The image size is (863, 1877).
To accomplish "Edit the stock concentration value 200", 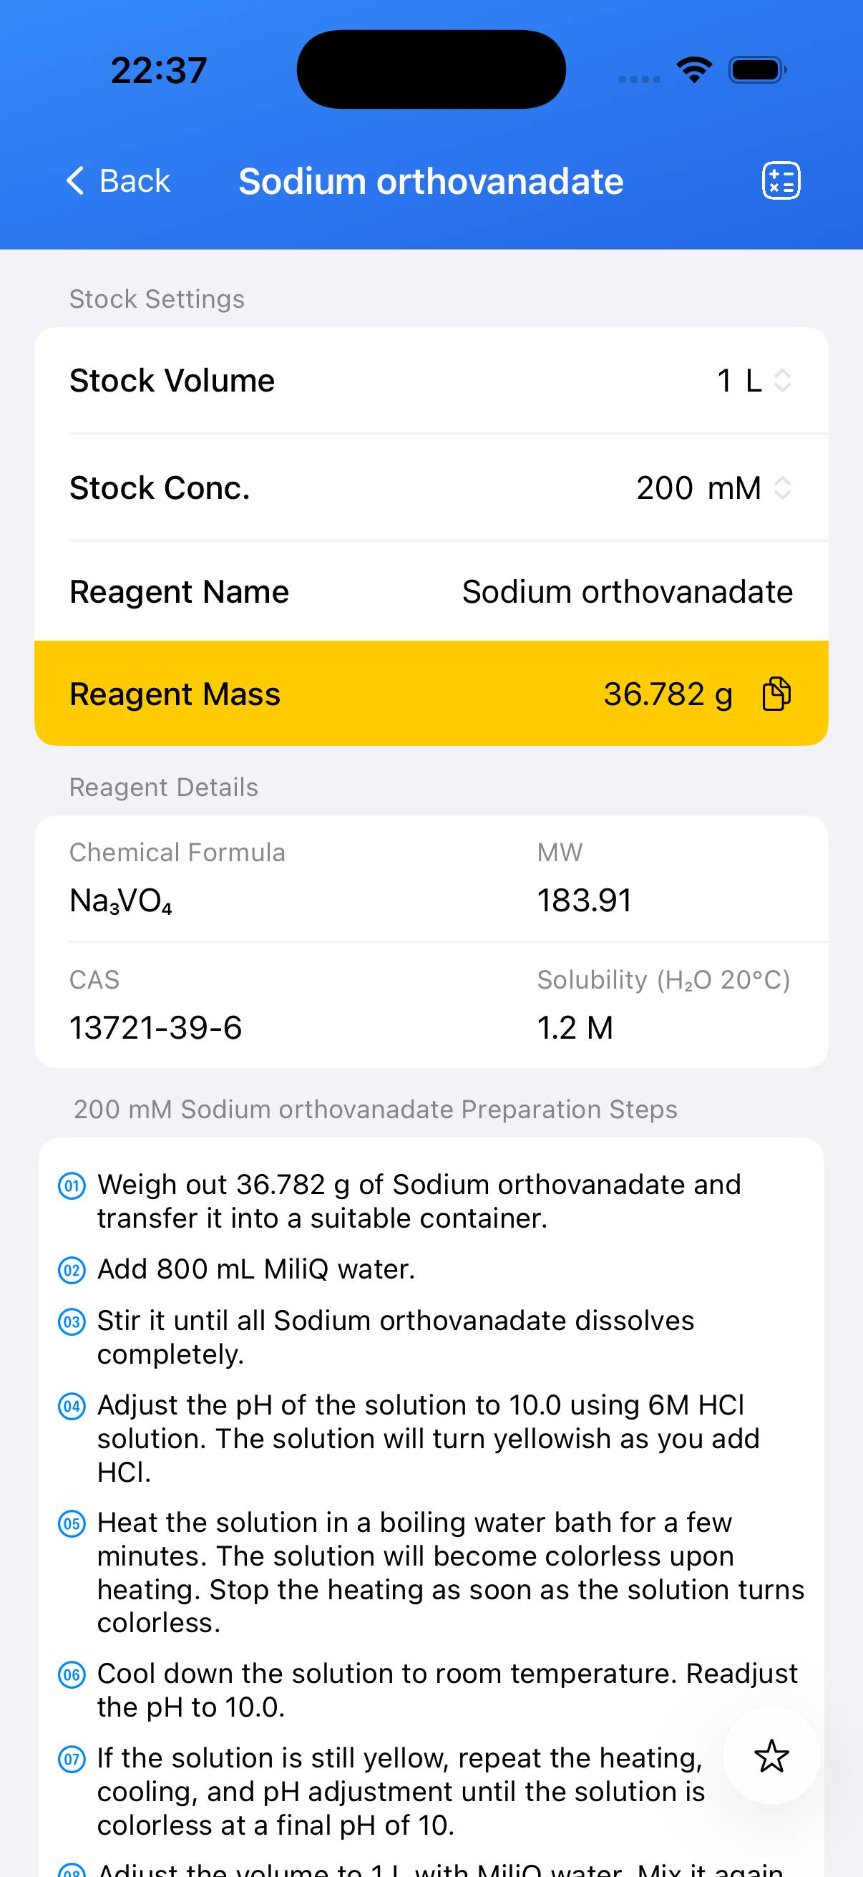I will coord(664,488).
